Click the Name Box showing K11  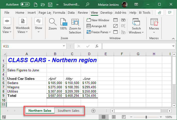click(x=32, y=46)
